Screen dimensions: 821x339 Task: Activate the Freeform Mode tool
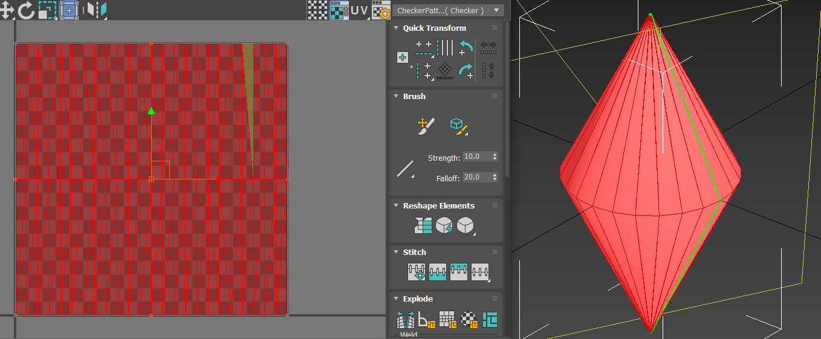69,9
